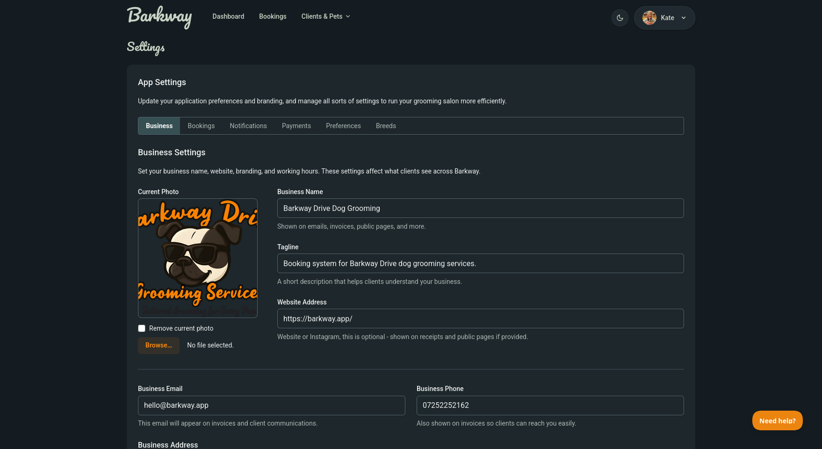Click the Barkway logo
The image size is (822, 449).
[x=159, y=17]
